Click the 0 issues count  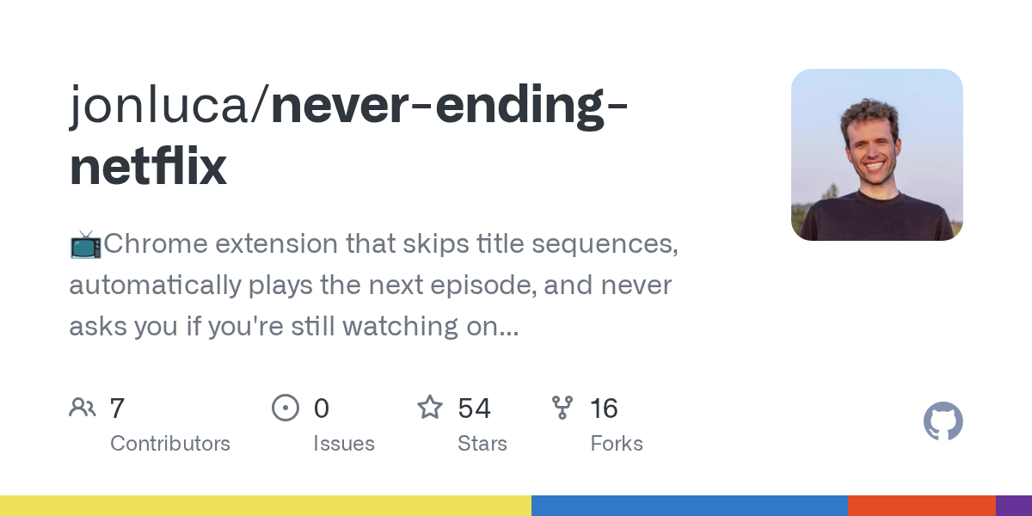[x=321, y=408]
